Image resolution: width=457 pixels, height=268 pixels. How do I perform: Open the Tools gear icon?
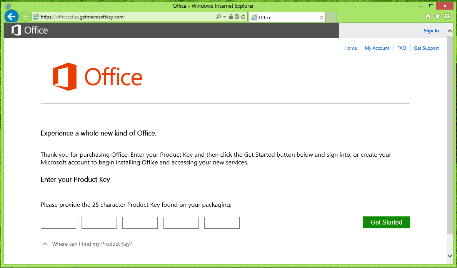point(447,16)
